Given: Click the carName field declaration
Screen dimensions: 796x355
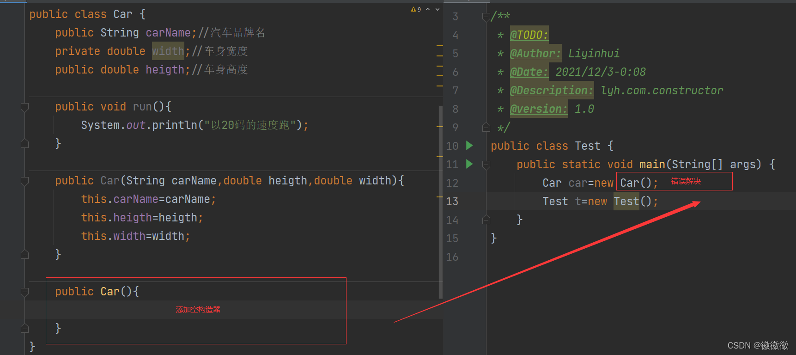Looking at the screenshot, I should [x=168, y=33].
